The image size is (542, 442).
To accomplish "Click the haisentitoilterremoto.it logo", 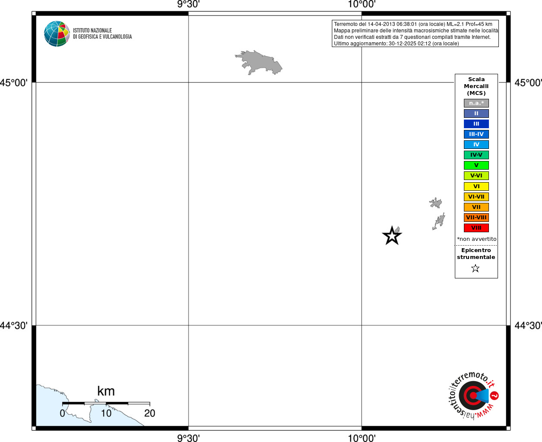I will pyautogui.click(x=474, y=395).
